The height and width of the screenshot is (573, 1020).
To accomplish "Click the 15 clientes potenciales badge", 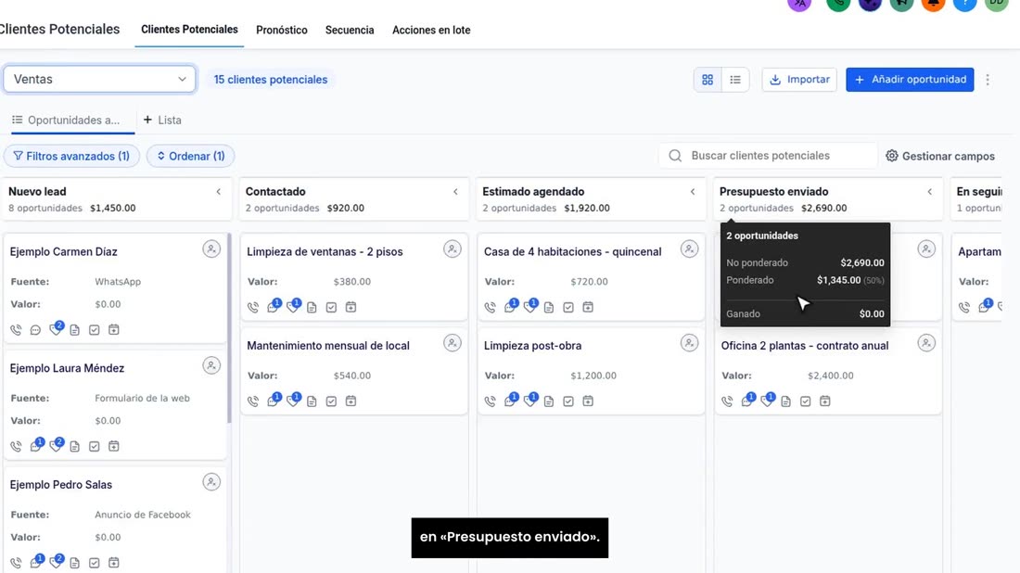I will point(271,80).
